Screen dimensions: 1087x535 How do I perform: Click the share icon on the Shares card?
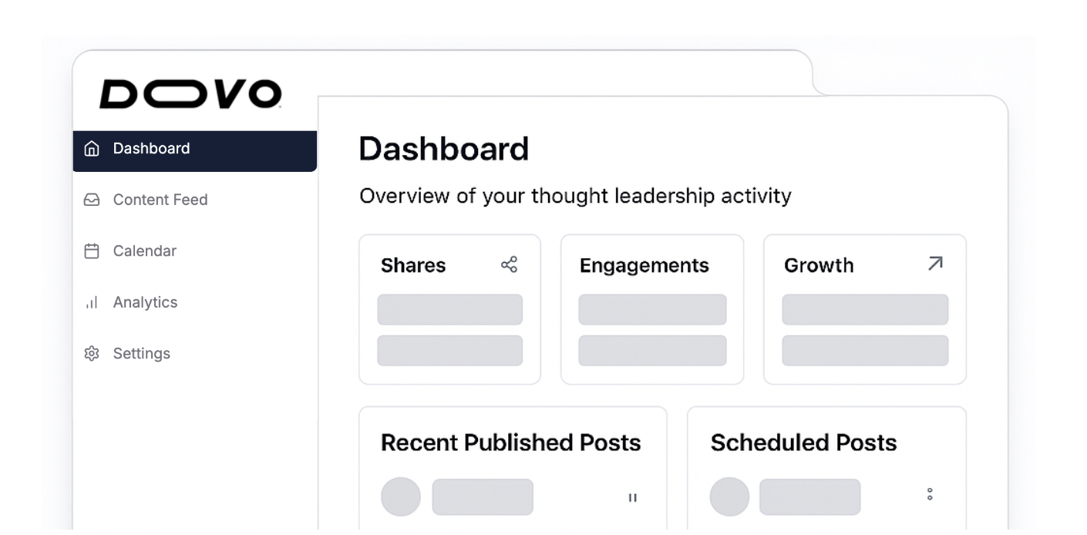point(509,264)
